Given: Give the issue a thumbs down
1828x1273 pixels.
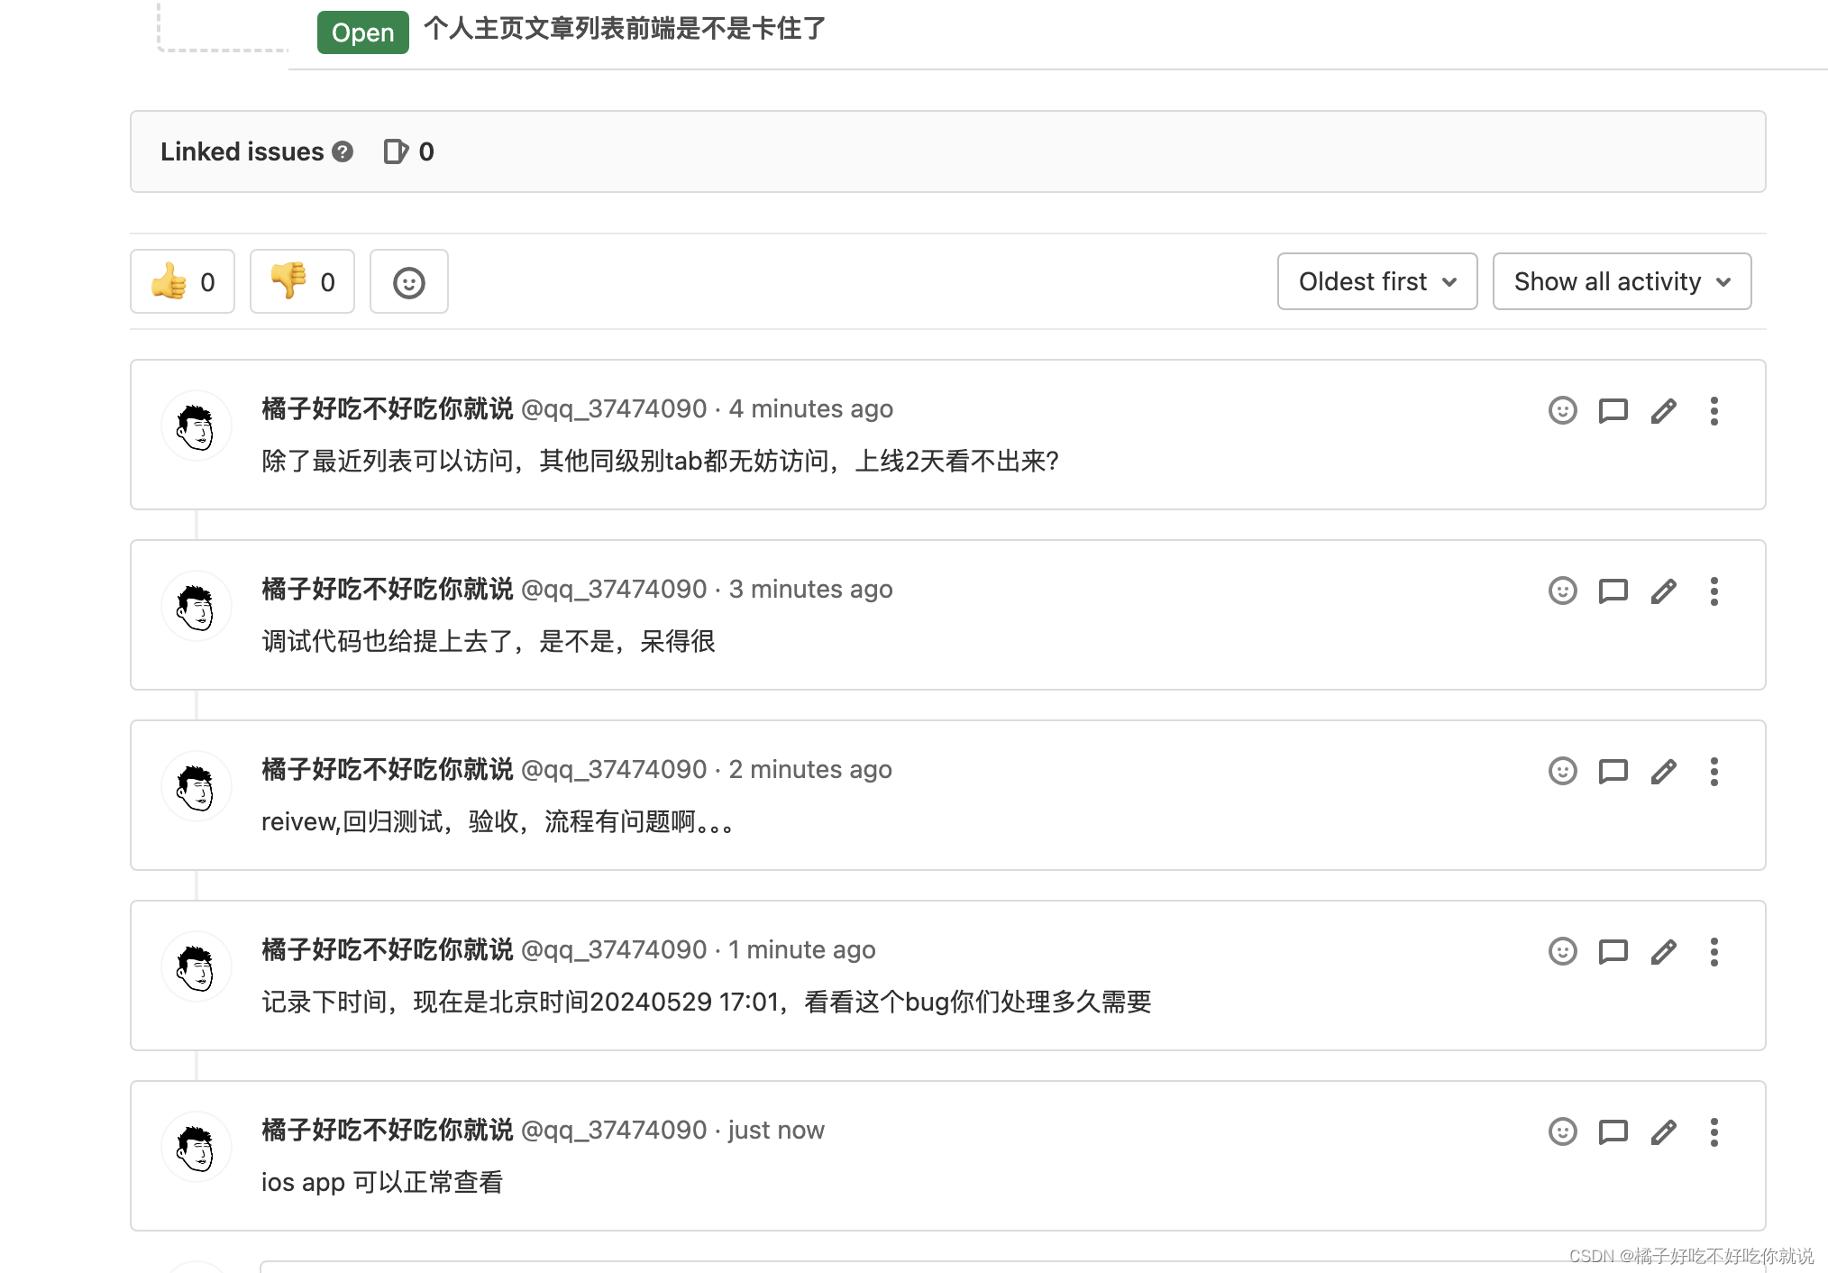Looking at the screenshot, I should point(301,281).
